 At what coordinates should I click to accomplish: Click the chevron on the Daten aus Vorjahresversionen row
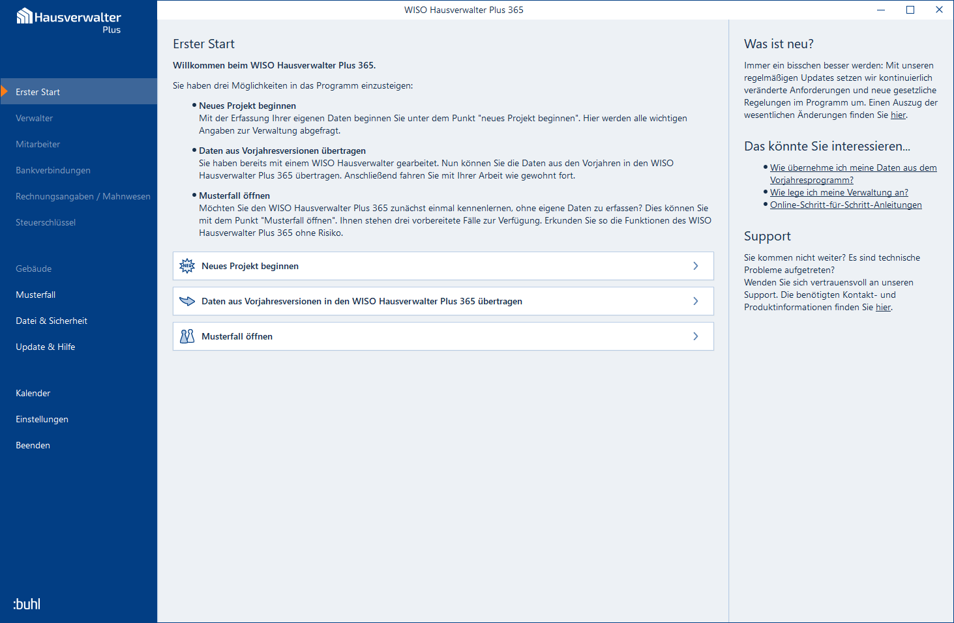pos(696,301)
